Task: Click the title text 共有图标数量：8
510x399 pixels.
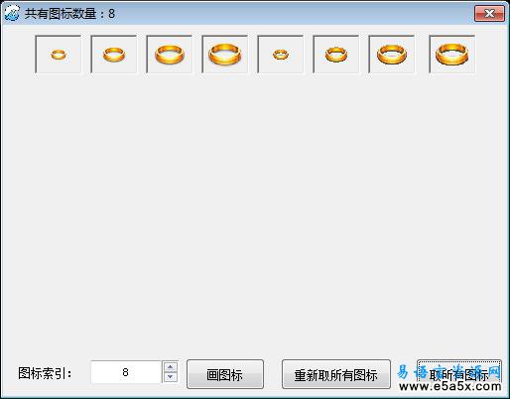Action: [x=69, y=14]
